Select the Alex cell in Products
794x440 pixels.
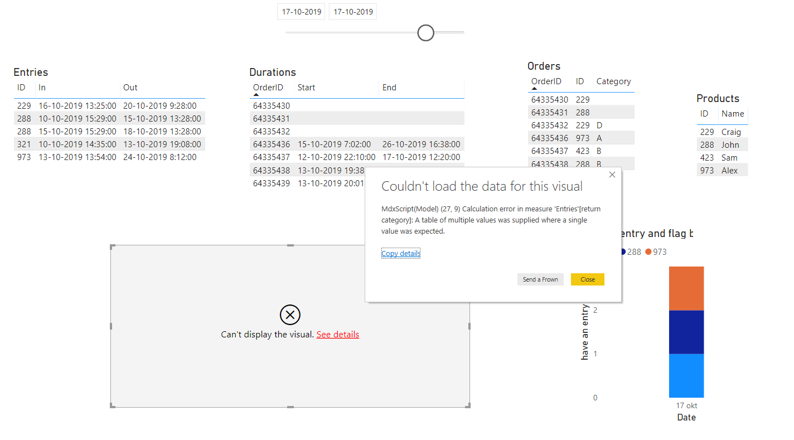point(729,171)
